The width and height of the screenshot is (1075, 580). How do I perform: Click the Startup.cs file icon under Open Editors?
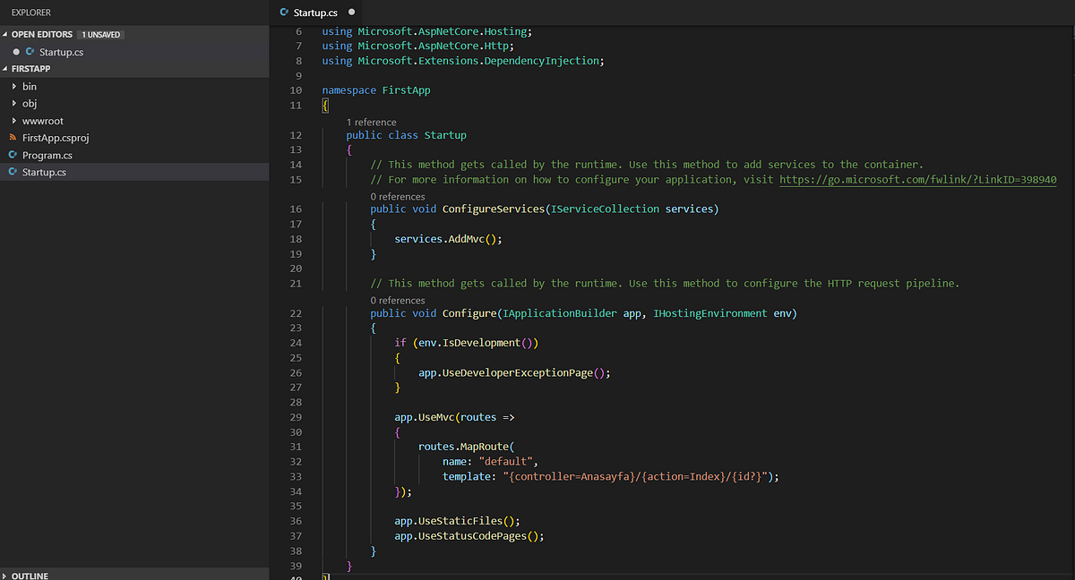click(30, 51)
